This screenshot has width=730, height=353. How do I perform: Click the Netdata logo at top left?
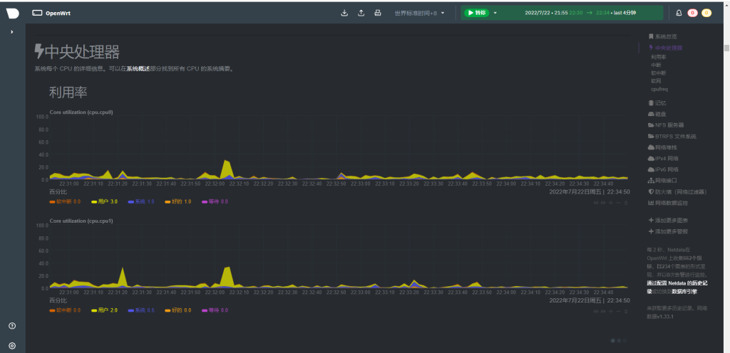click(12, 14)
